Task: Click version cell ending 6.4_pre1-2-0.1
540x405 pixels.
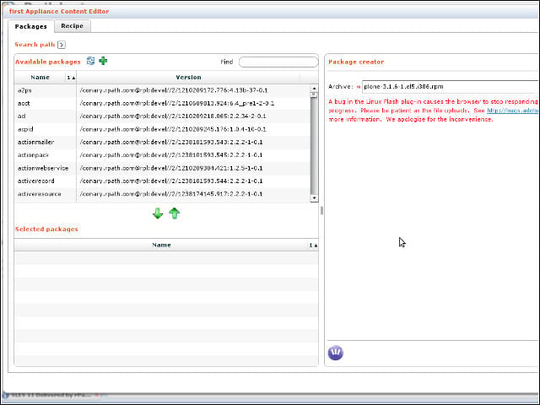Action: (x=177, y=103)
